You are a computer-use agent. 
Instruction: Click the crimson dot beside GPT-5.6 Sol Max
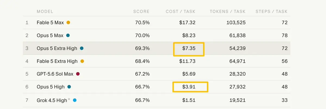pyautogui.click(x=78, y=74)
